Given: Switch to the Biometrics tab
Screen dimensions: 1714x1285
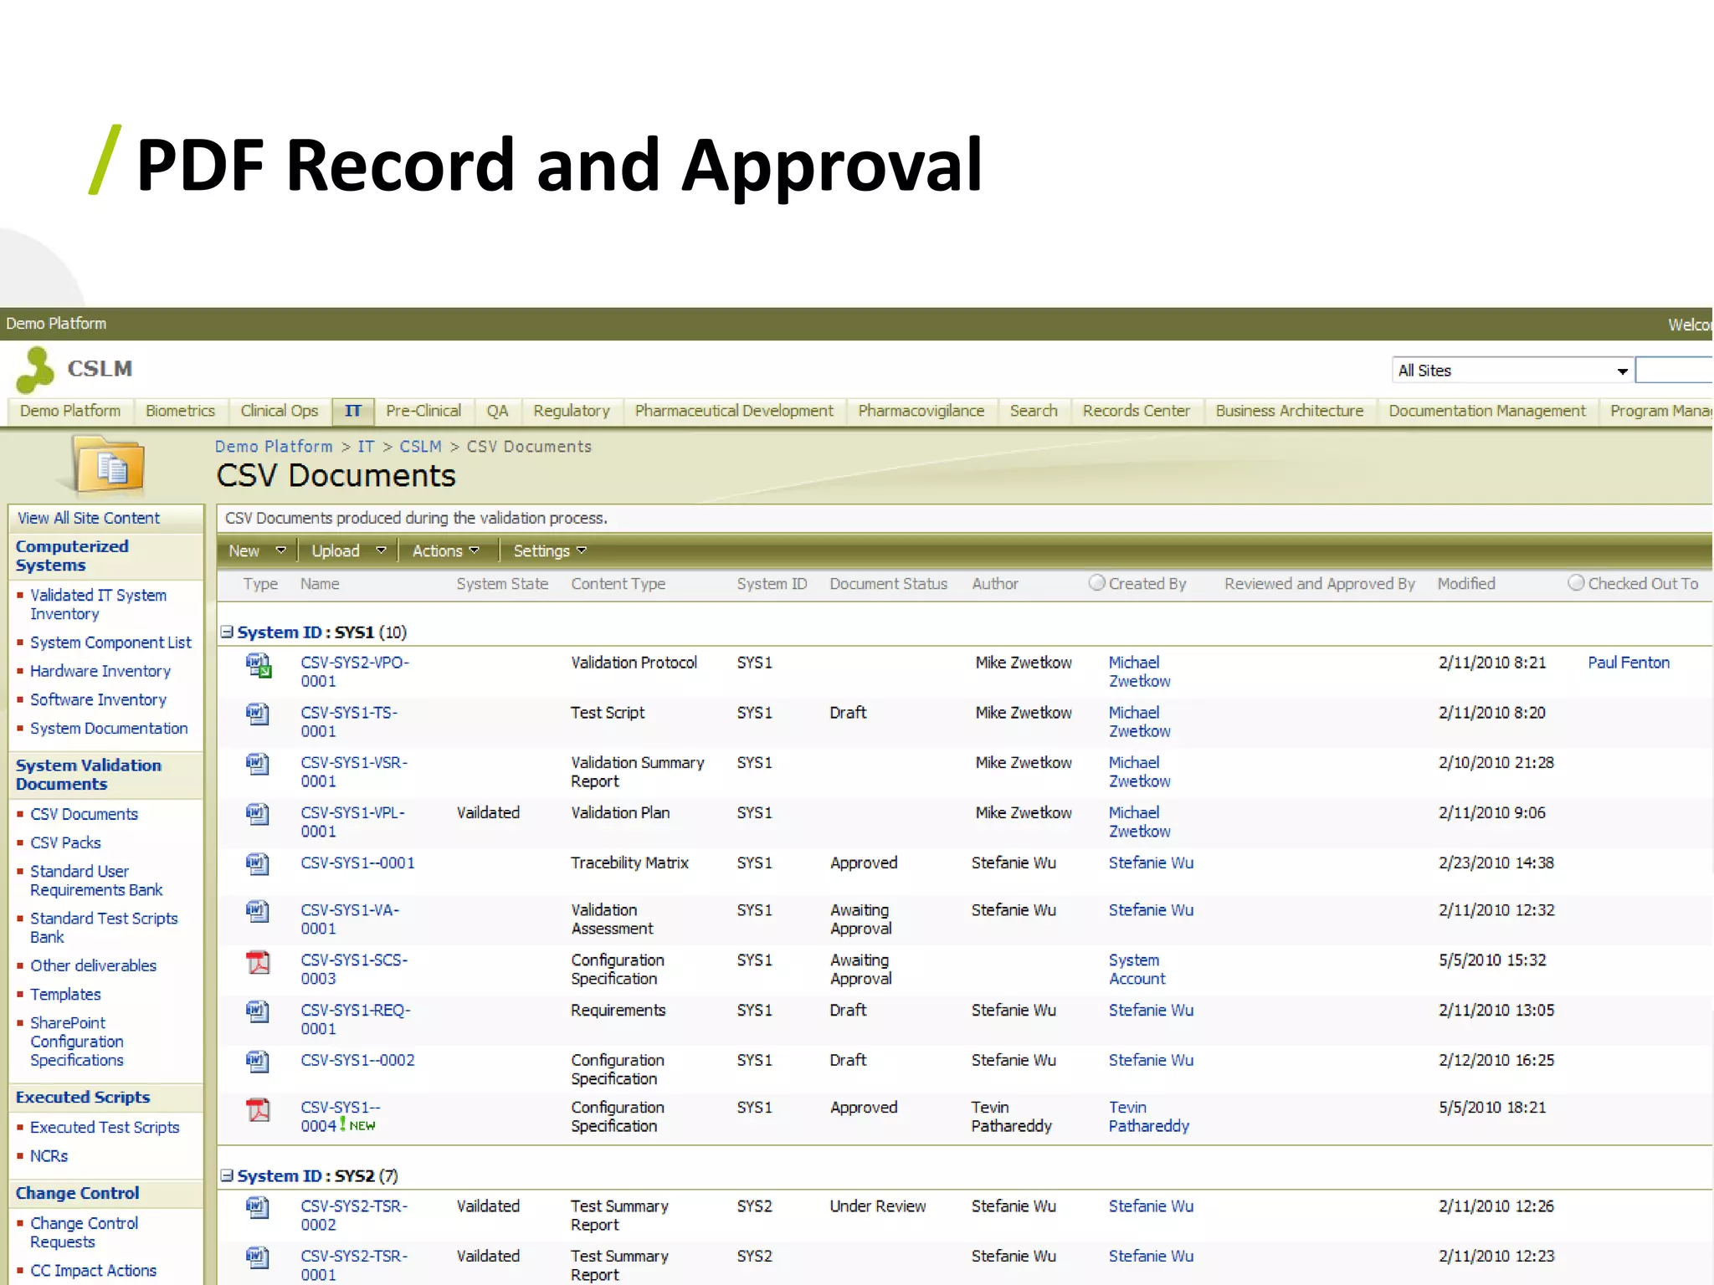Looking at the screenshot, I should (180, 411).
